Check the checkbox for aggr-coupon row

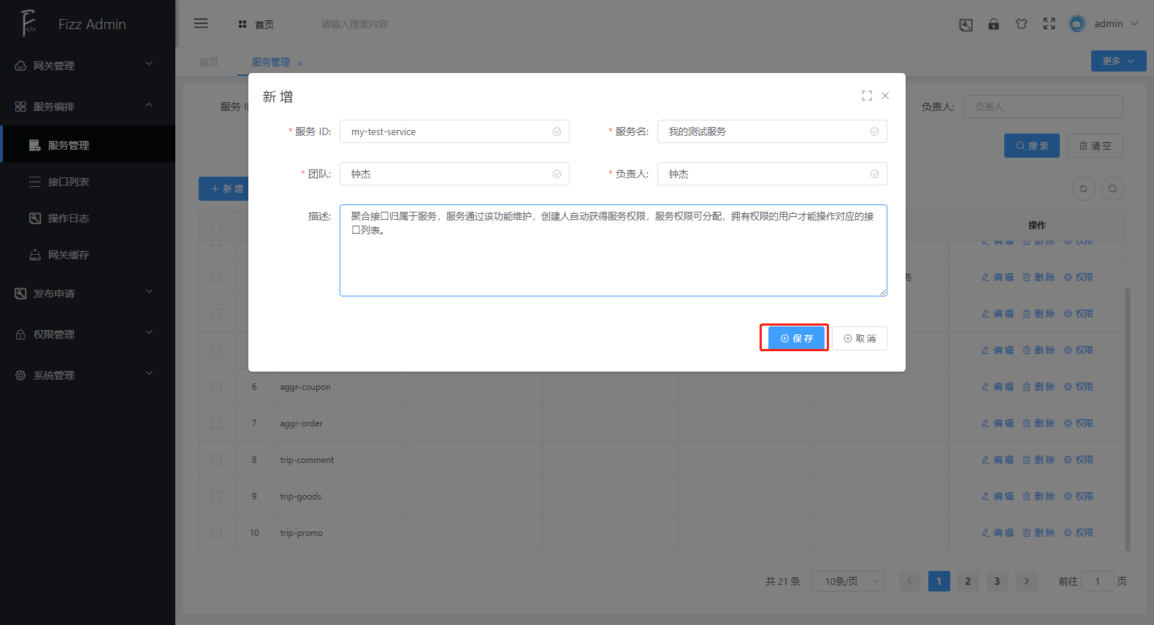(x=216, y=387)
